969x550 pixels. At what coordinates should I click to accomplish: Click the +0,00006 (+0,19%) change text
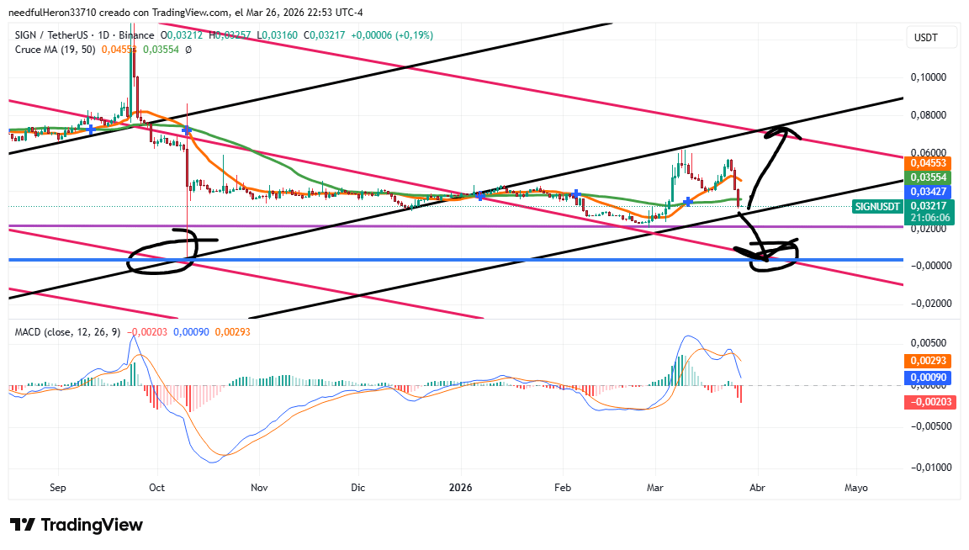(x=392, y=35)
